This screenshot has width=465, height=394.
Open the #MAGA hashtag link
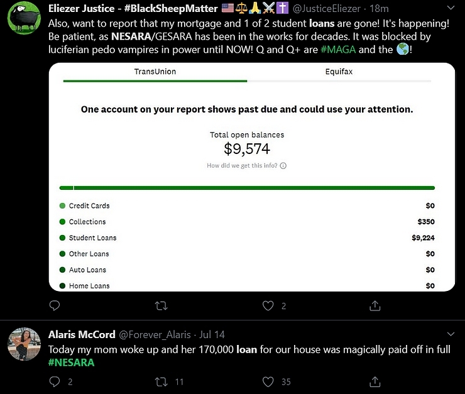338,49
